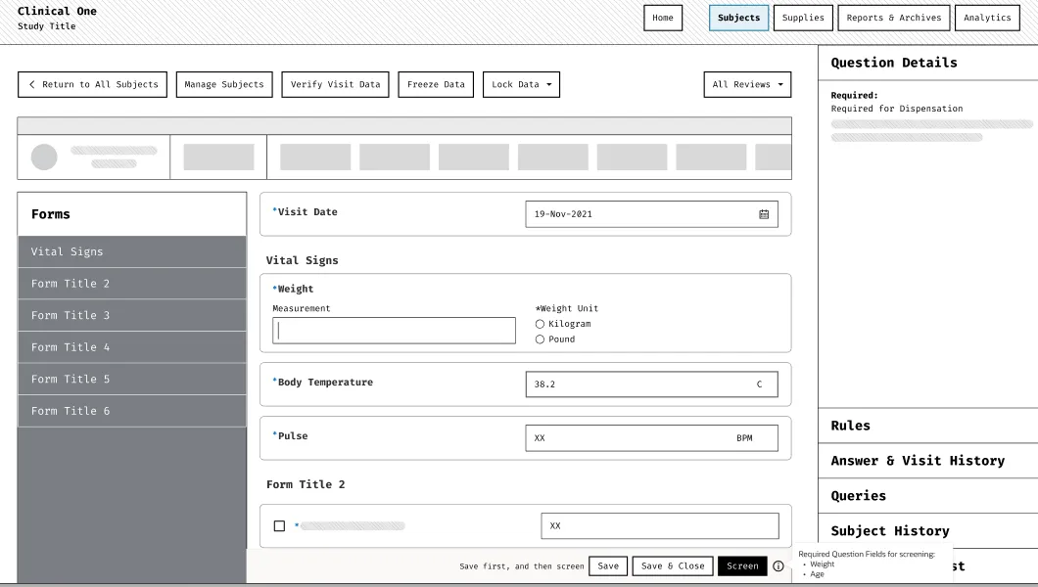Expand the Queries section
The image size is (1038, 587).
pos(927,496)
